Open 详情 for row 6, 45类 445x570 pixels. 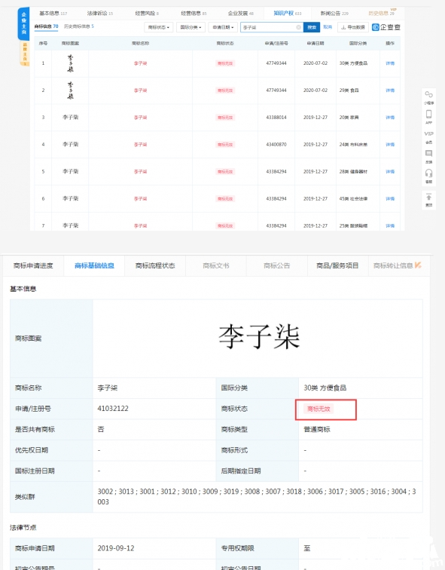[x=390, y=198]
